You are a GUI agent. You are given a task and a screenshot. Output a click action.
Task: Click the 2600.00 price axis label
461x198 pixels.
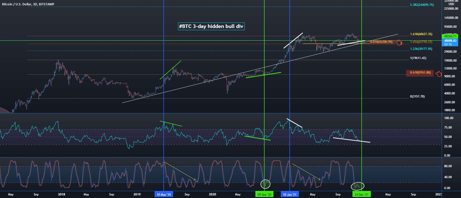(x=450, y=102)
